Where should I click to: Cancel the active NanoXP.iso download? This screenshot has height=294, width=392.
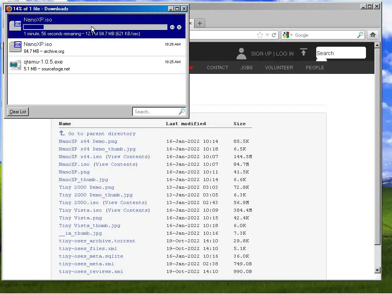179,27
